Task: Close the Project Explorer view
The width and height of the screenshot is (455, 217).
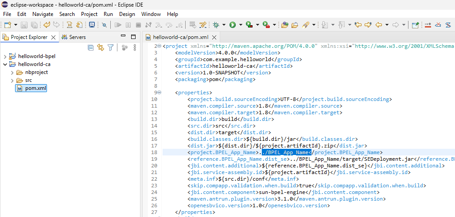Action: pyautogui.click(x=54, y=38)
